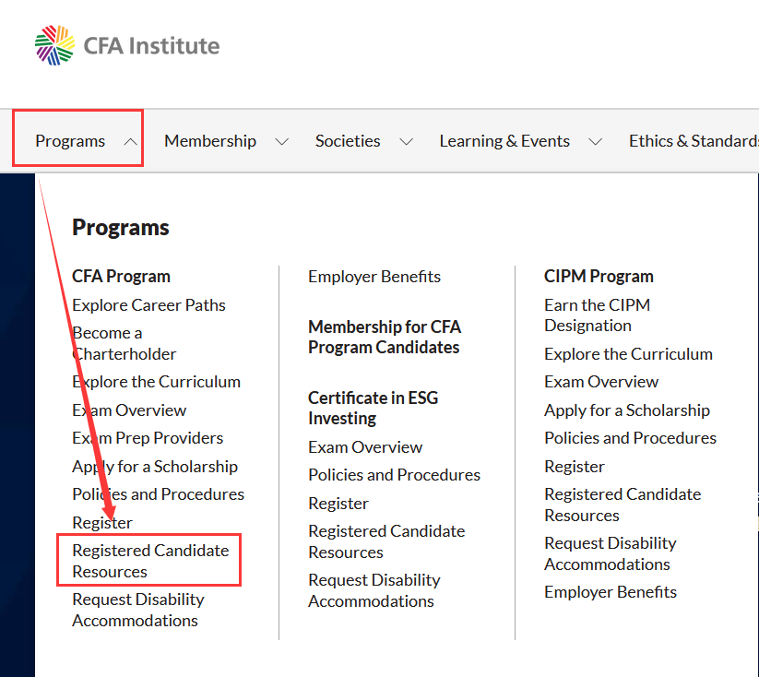The height and width of the screenshot is (677, 759).
Task: Click the CFA Institute logo
Action: [x=127, y=45]
